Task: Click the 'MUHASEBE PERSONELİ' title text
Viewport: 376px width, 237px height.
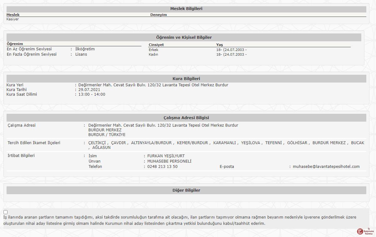Action: click(x=169, y=161)
